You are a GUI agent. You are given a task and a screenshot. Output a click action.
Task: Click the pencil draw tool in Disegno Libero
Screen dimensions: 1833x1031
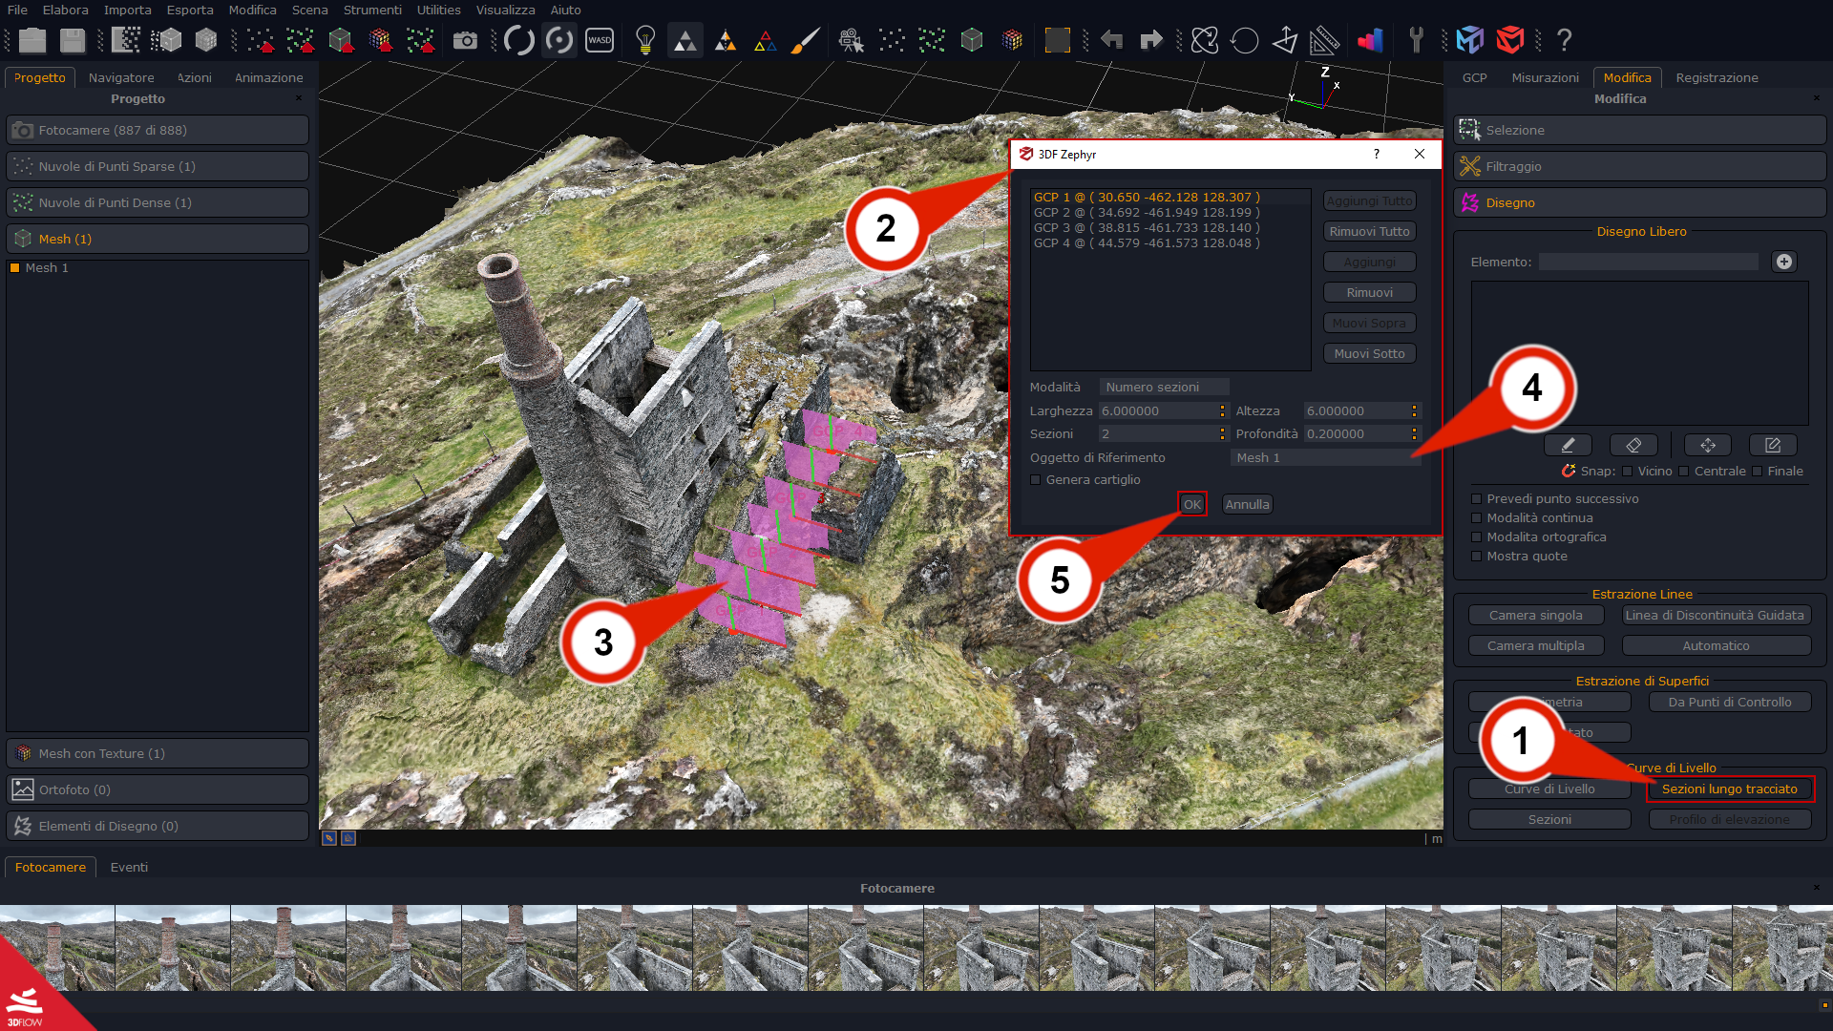pos(1568,445)
